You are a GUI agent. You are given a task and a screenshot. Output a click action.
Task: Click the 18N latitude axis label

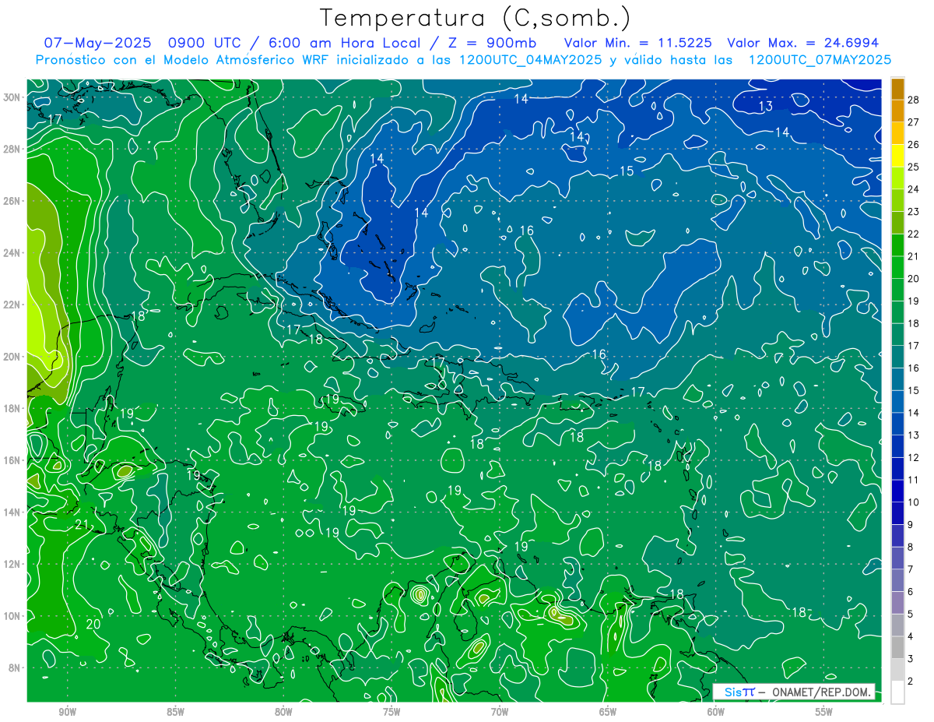(x=12, y=408)
